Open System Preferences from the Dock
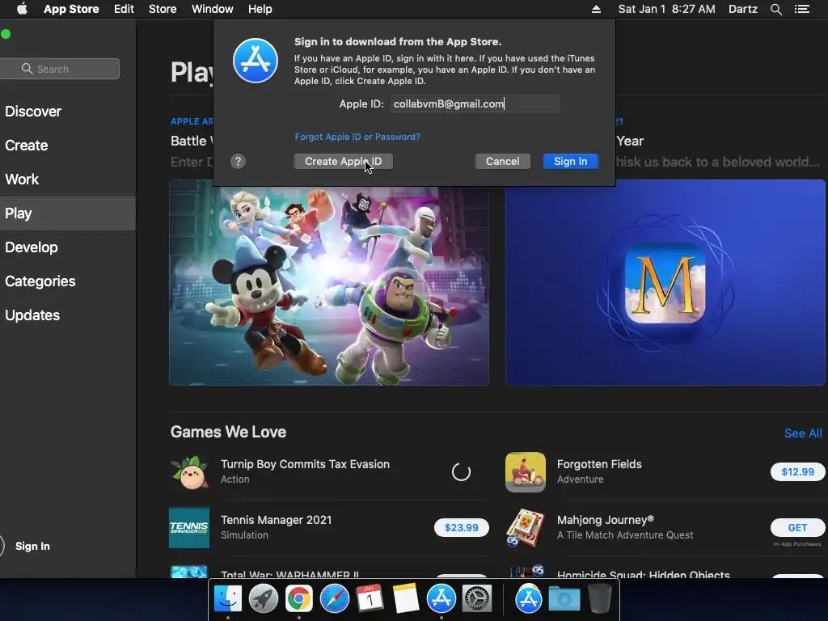This screenshot has height=621, width=828. 477,599
